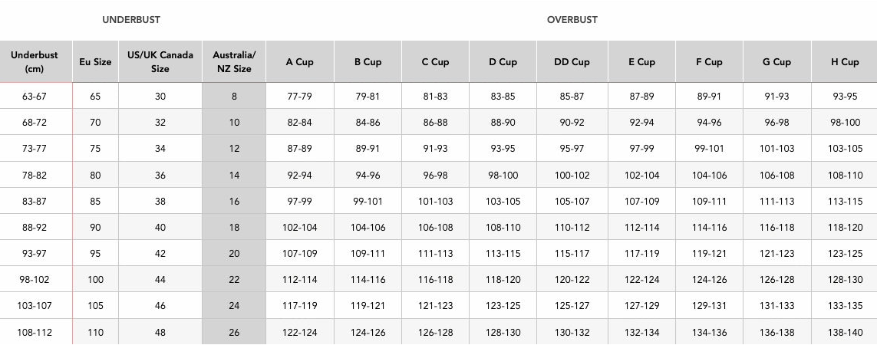Select the 77-79 A Cup cell
This screenshot has height=345, width=877.
299,96
